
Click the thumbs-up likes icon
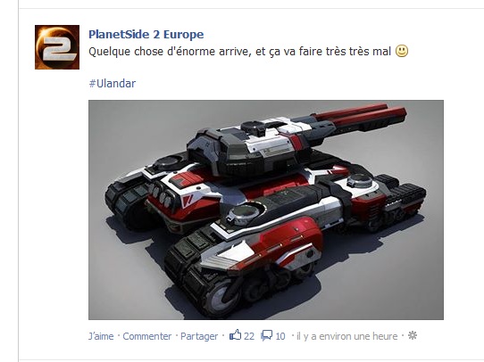click(235, 335)
